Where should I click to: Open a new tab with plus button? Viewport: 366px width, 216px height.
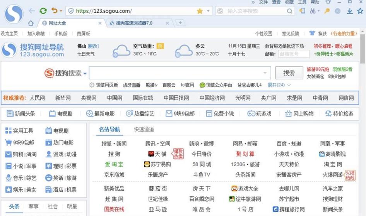pyautogui.click(x=180, y=23)
